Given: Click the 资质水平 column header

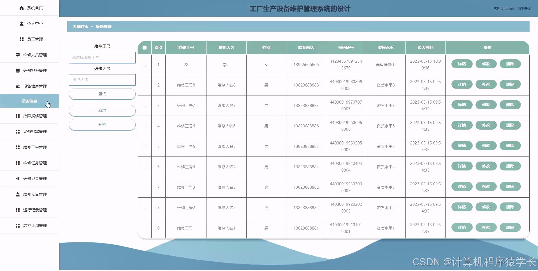Looking at the screenshot, I should [x=386, y=48].
